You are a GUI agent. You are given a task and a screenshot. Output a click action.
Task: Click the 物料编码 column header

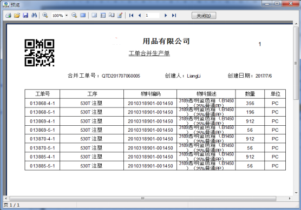coord(150,94)
